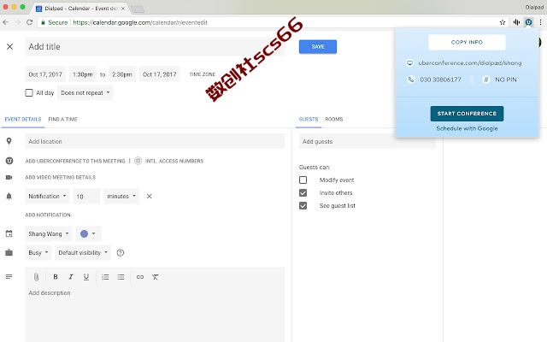
Task: Change the 1:30pm start time
Action: (x=83, y=74)
